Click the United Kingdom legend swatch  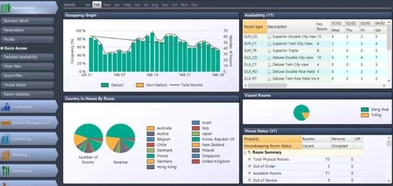tap(196, 161)
